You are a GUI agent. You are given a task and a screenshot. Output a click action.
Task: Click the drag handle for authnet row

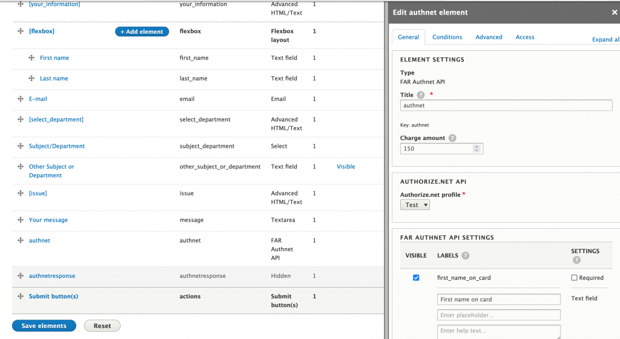tap(21, 241)
